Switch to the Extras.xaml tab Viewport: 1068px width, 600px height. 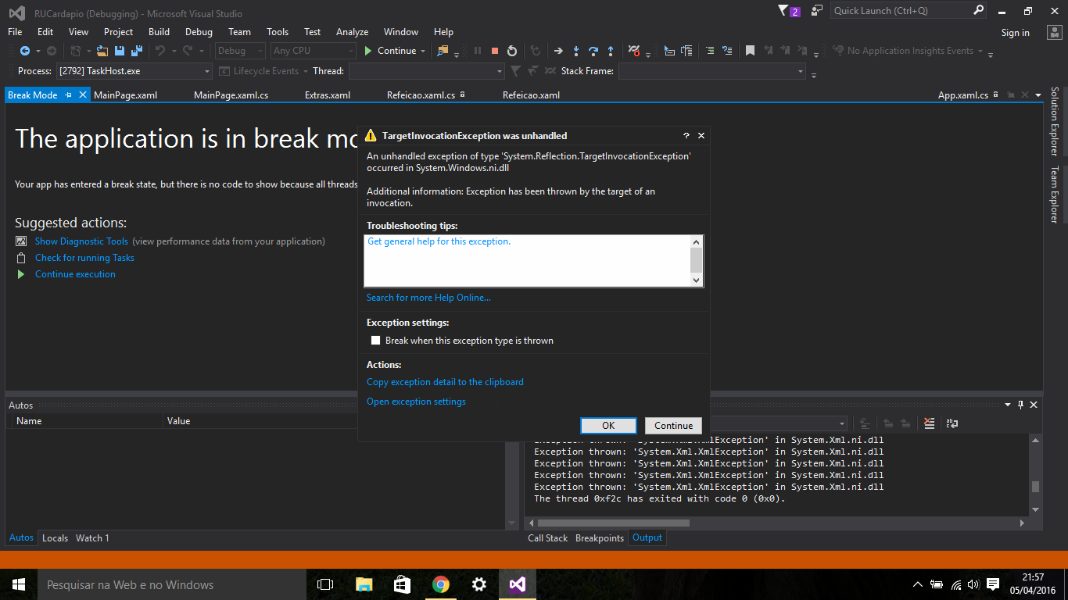click(328, 95)
